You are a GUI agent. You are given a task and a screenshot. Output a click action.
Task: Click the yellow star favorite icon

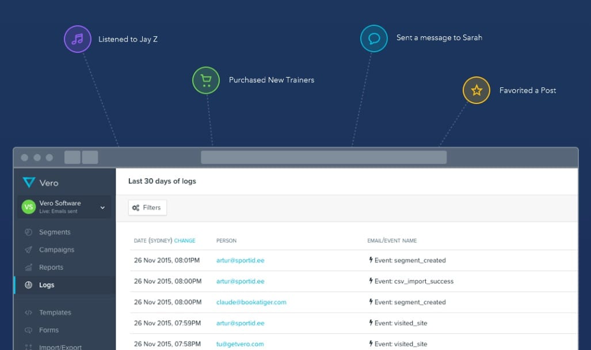click(x=476, y=90)
